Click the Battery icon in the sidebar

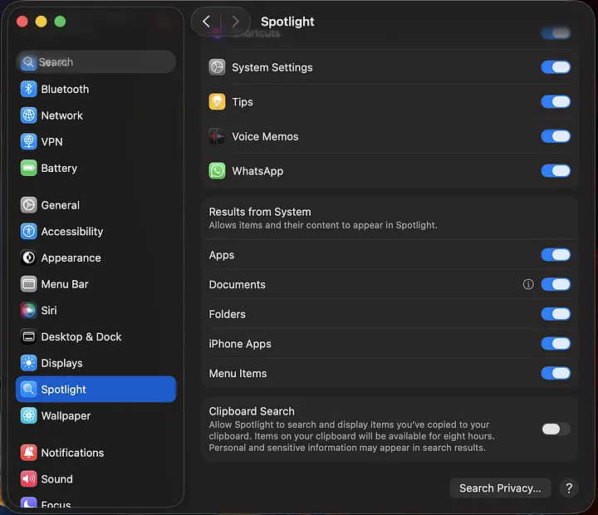(x=28, y=169)
